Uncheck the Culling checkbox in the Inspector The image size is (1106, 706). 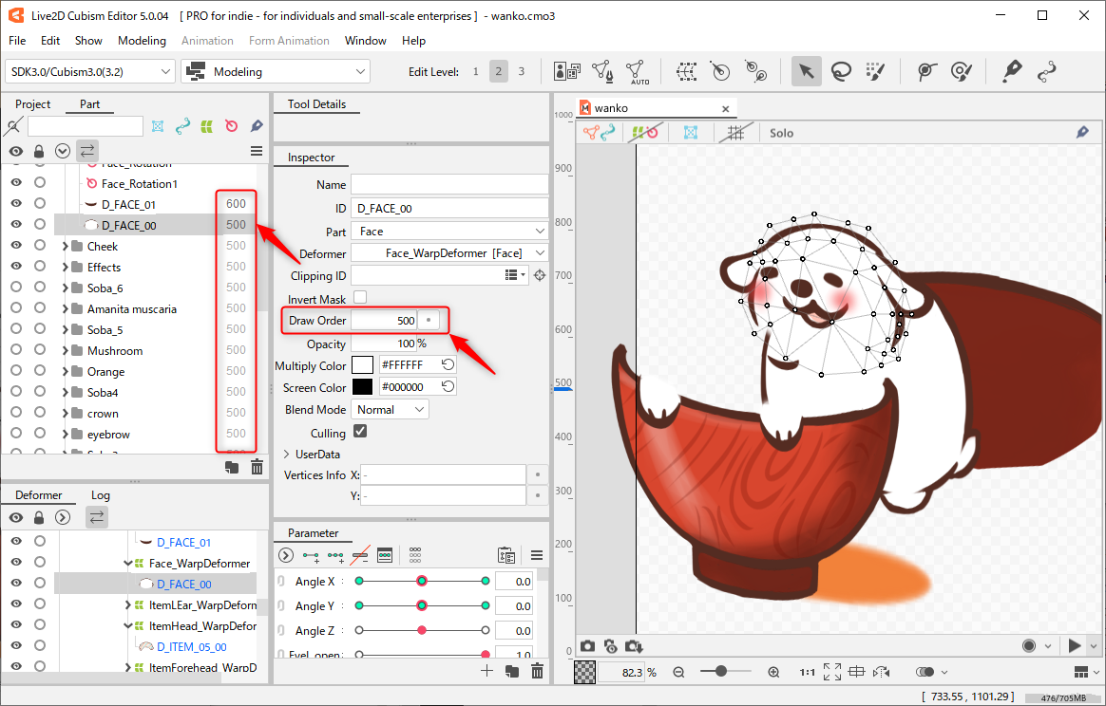pos(358,431)
